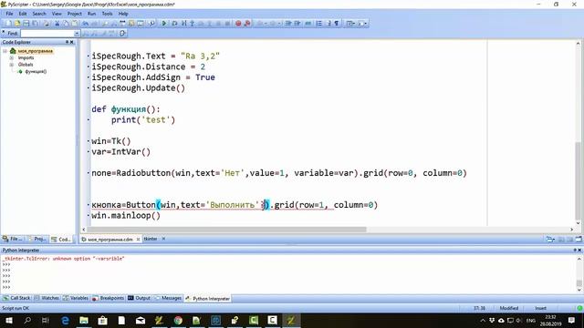Click the show special characters pilcrow icon
The width and height of the screenshot is (584, 328).
tap(337, 24)
